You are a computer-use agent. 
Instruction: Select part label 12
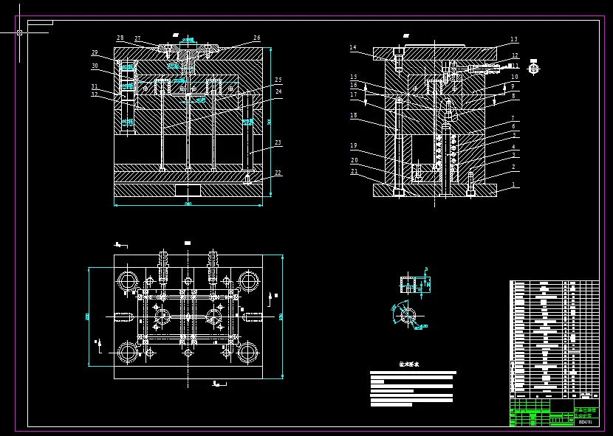point(515,56)
